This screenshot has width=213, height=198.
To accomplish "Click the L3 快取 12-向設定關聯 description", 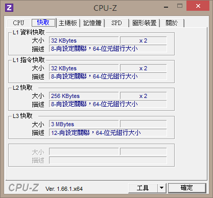I will click(108, 133).
